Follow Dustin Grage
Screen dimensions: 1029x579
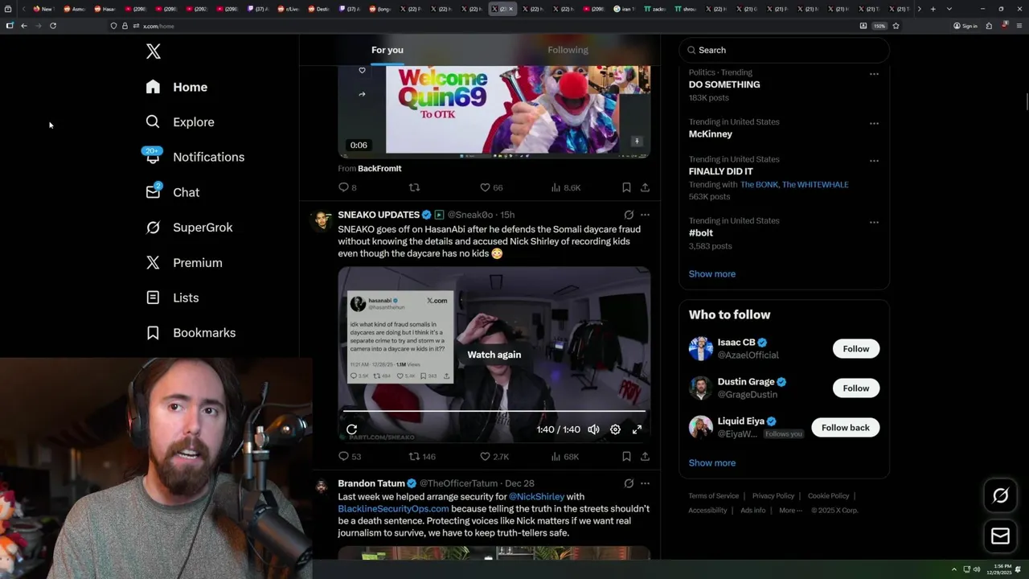[856, 388]
